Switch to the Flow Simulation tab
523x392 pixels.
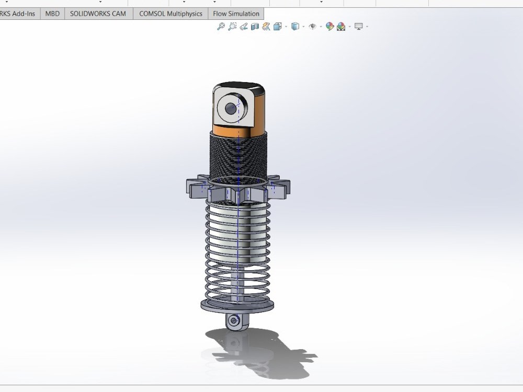pyautogui.click(x=235, y=14)
